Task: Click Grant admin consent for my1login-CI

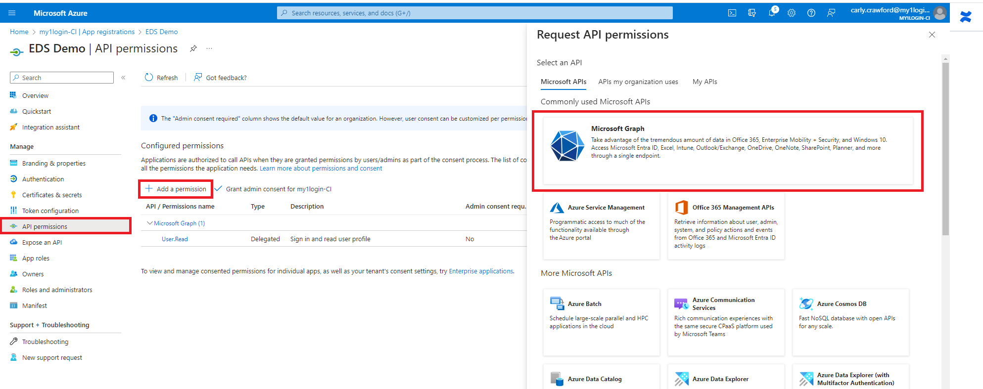Action: [x=273, y=189]
